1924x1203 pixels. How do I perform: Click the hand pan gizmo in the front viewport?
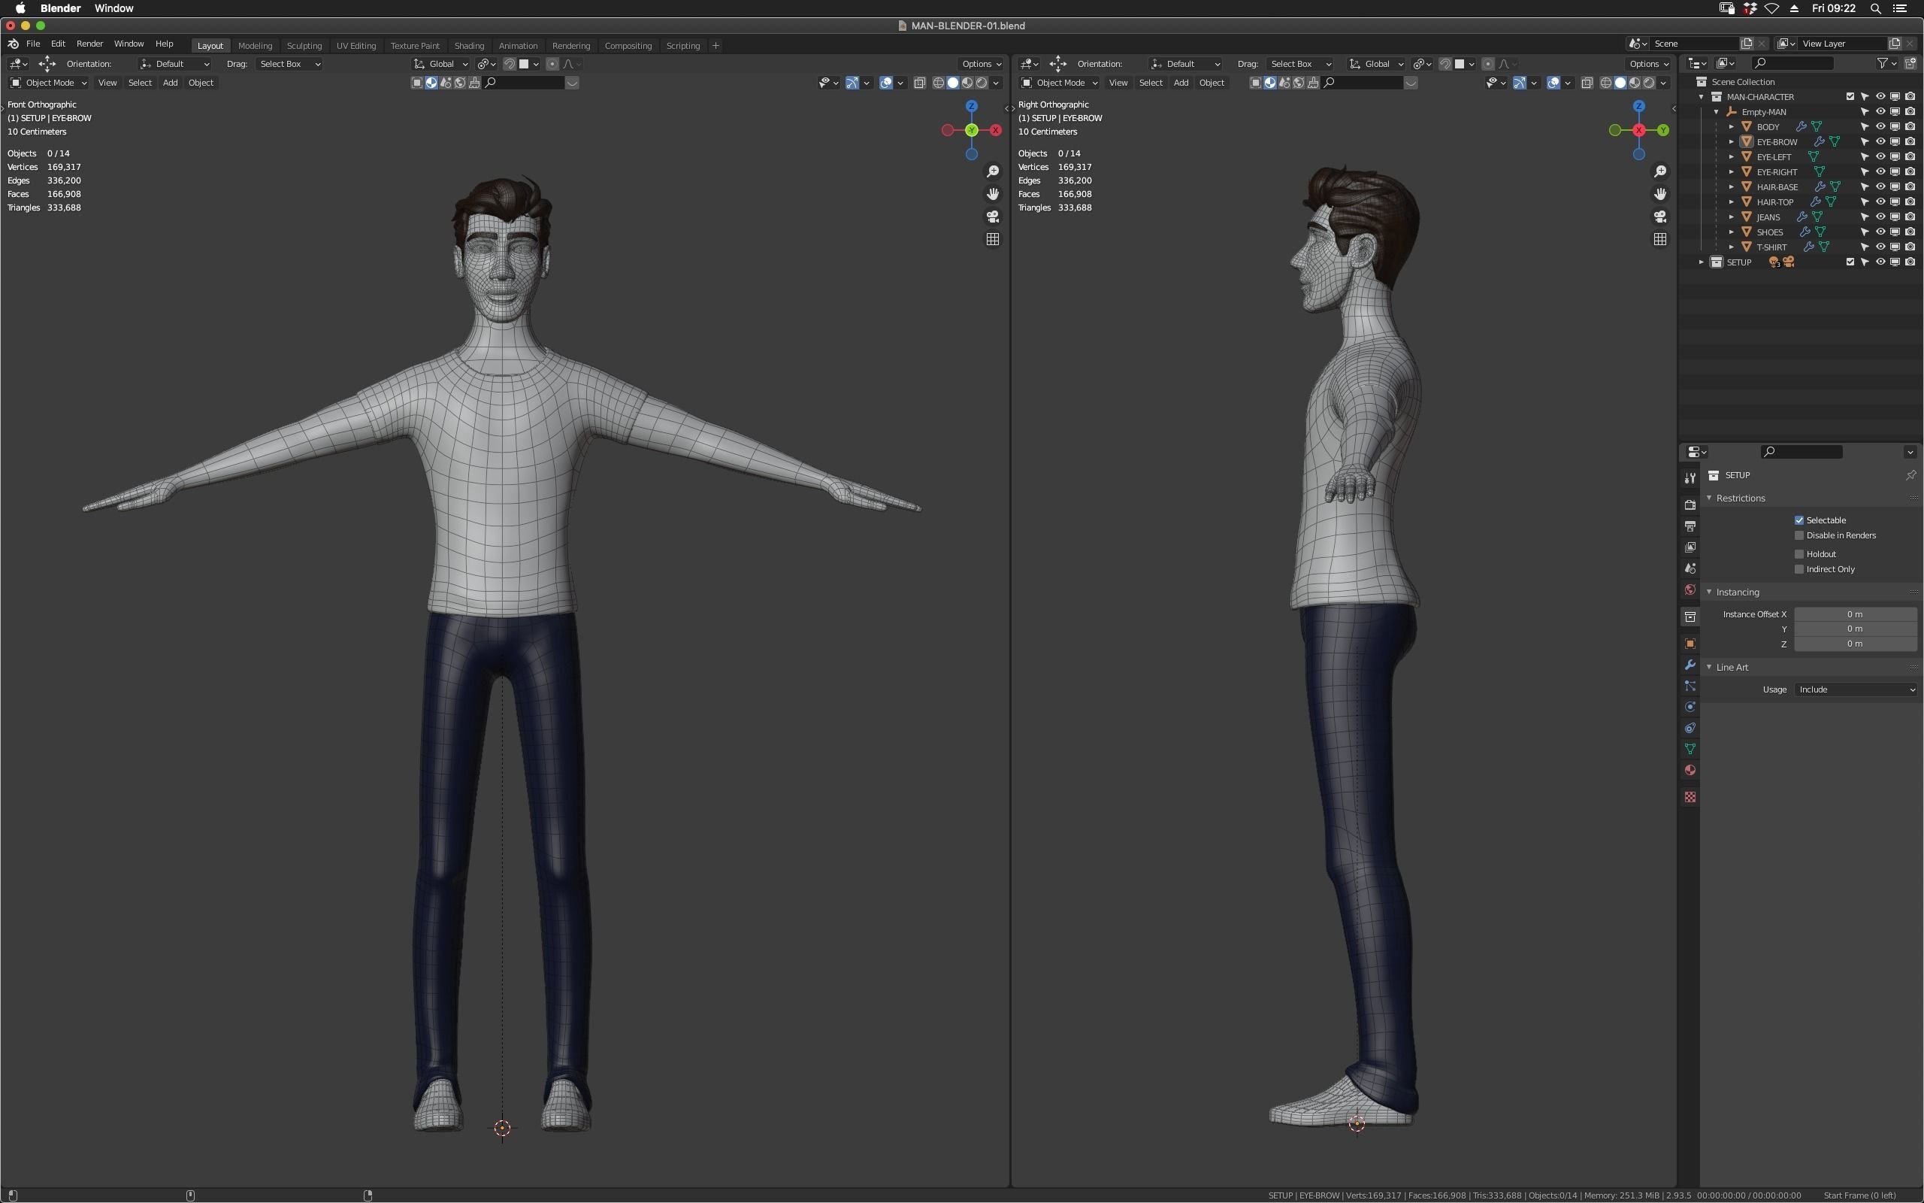(x=992, y=194)
